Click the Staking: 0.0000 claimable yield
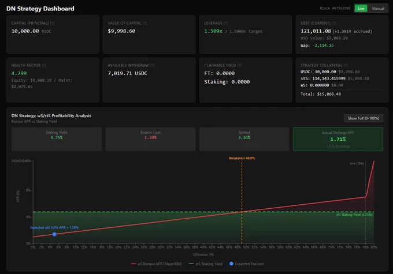 pyautogui.click(x=227, y=81)
